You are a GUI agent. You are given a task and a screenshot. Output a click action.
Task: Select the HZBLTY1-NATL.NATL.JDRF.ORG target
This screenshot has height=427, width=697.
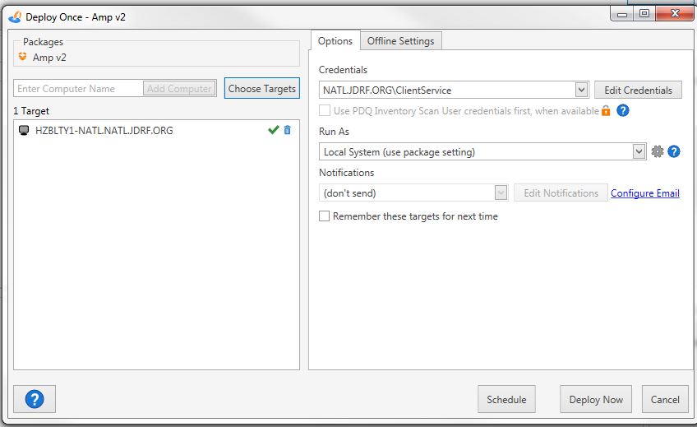tap(104, 130)
